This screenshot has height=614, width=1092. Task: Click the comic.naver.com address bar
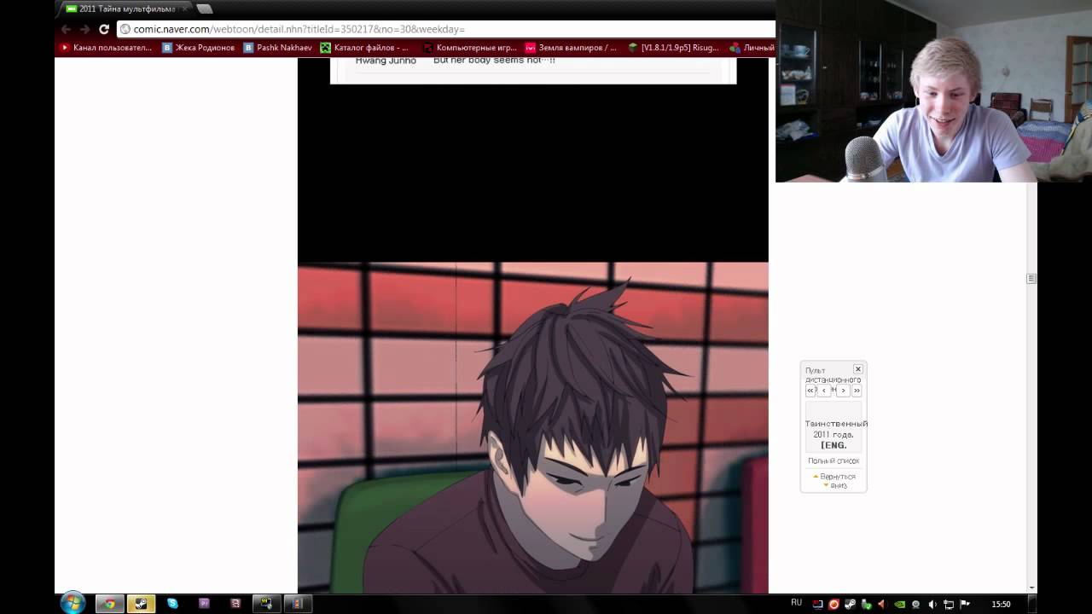pos(446,29)
